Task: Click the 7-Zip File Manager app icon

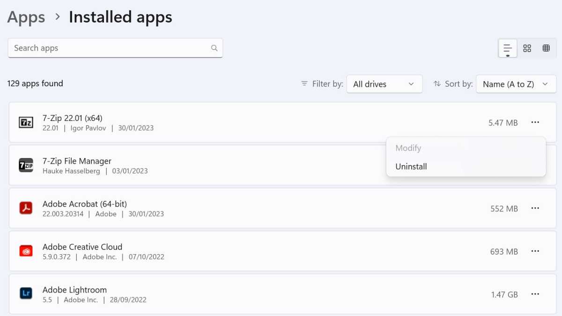Action: click(x=26, y=165)
